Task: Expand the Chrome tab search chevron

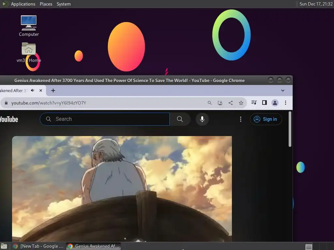Action: tap(283, 90)
